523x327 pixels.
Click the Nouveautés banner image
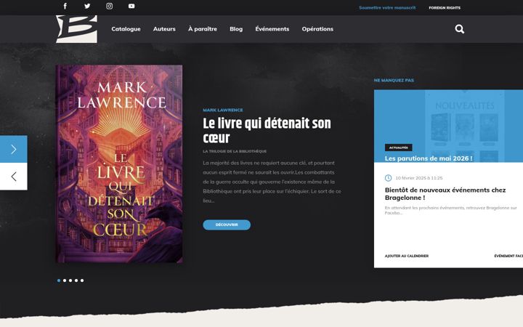pyautogui.click(x=448, y=126)
